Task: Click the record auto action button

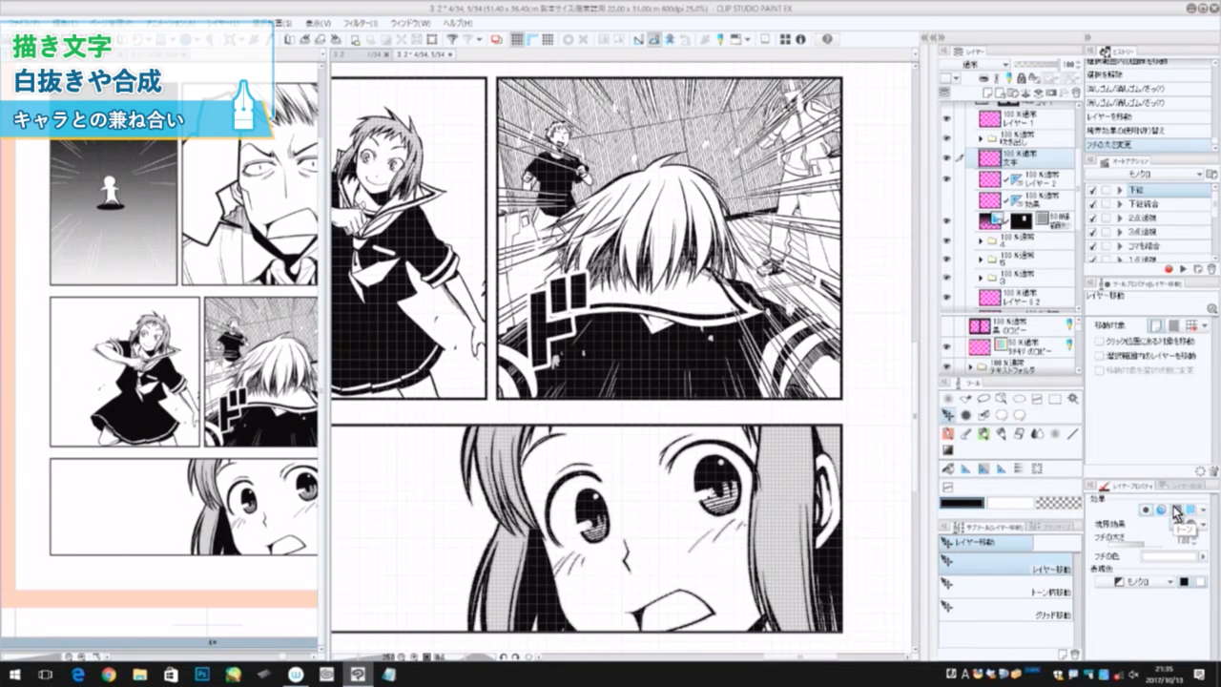Action: point(1168,270)
